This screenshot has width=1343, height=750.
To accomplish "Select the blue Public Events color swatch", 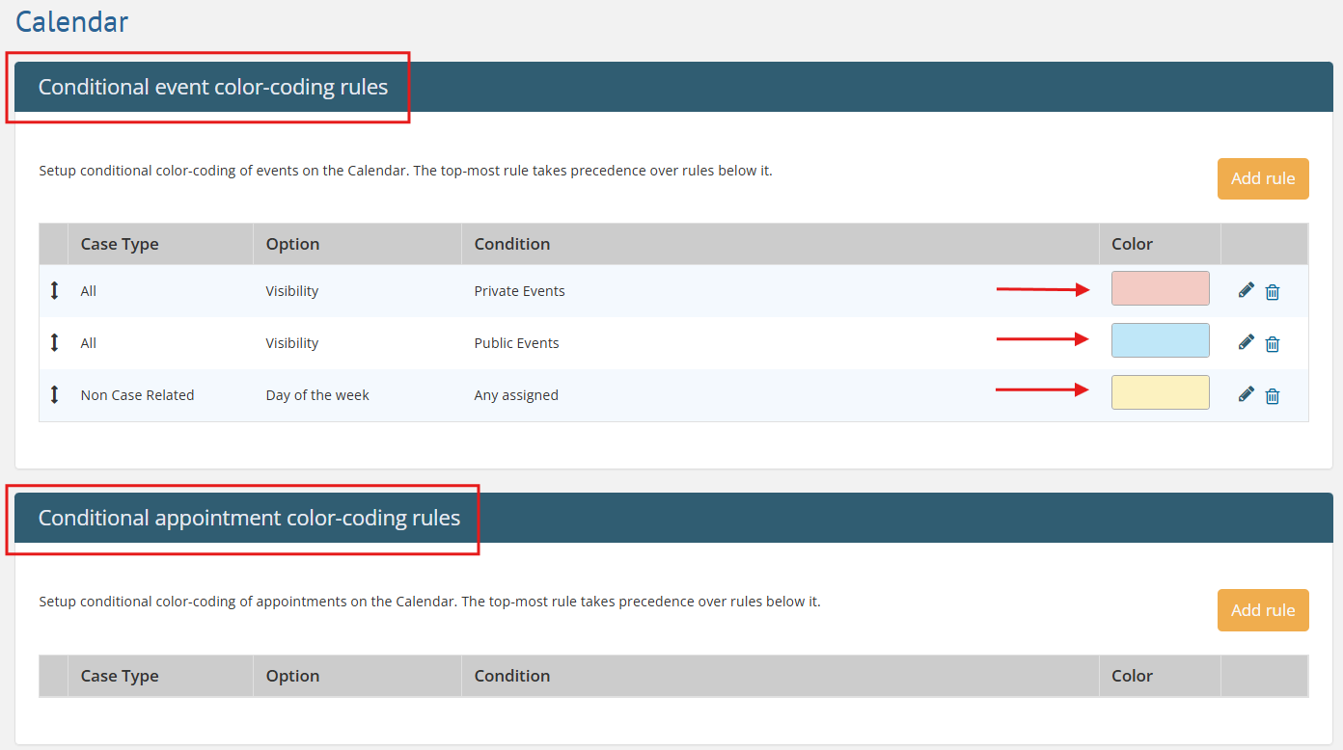I will pos(1160,340).
